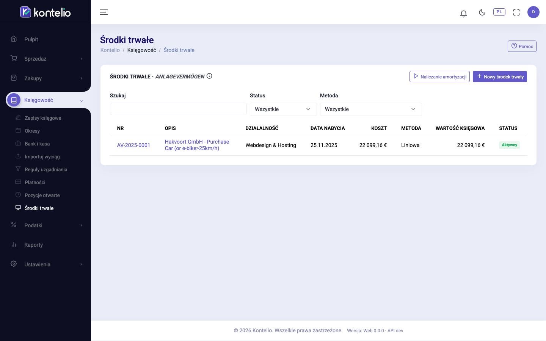Sort by Koszt column header
The image size is (546, 341).
tap(379, 128)
